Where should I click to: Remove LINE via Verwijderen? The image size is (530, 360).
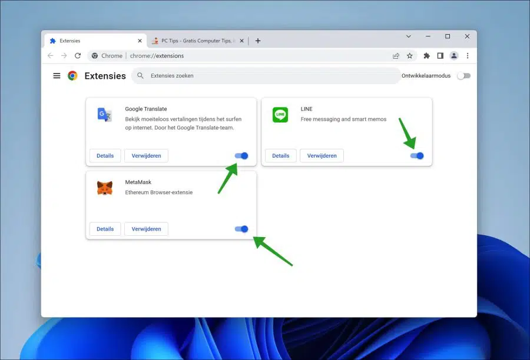(322, 156)
